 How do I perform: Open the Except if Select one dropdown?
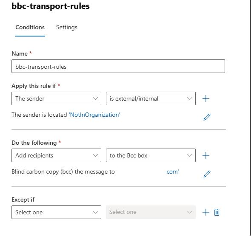(x=56, y=212)
